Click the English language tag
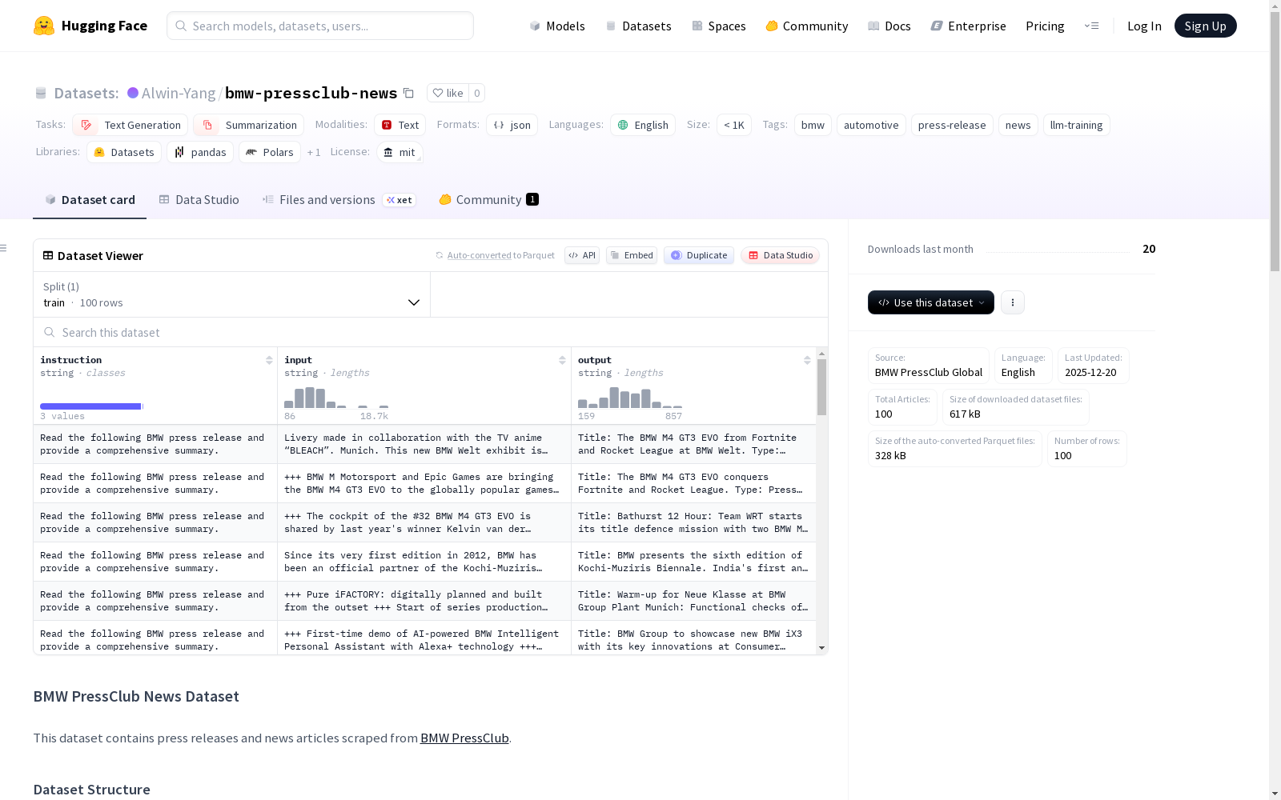 (643, 125)
